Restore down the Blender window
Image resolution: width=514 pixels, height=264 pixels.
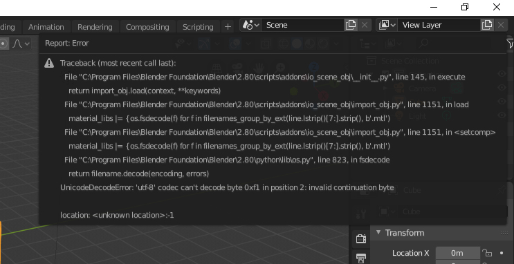coord(464,7)
